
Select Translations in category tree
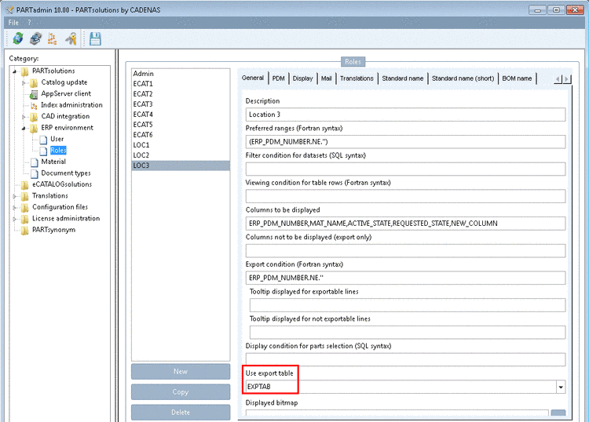pos(50,196)
